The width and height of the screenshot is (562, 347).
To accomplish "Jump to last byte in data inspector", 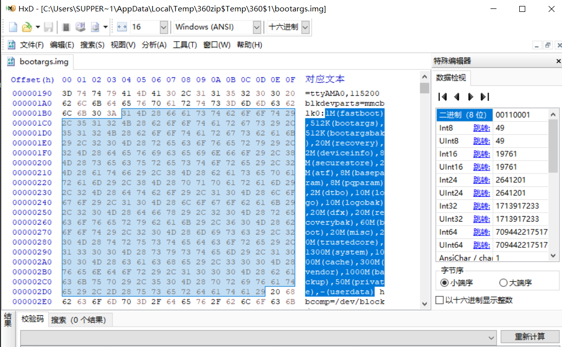I will 485,97.
